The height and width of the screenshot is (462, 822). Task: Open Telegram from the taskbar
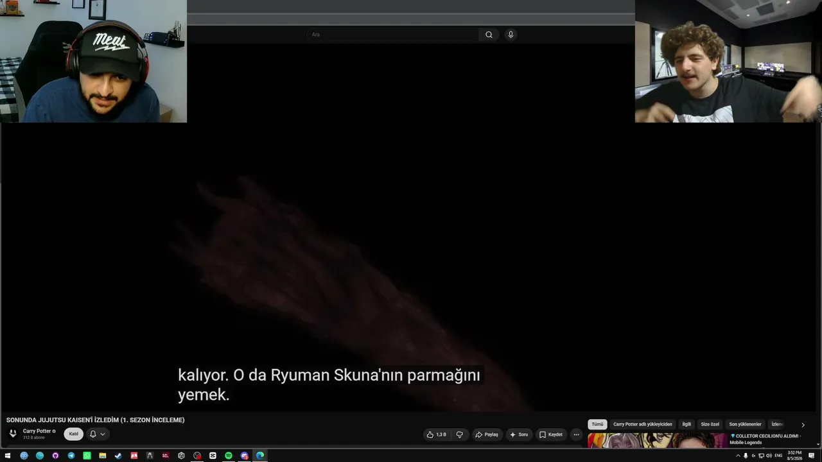tap(71, 456)
